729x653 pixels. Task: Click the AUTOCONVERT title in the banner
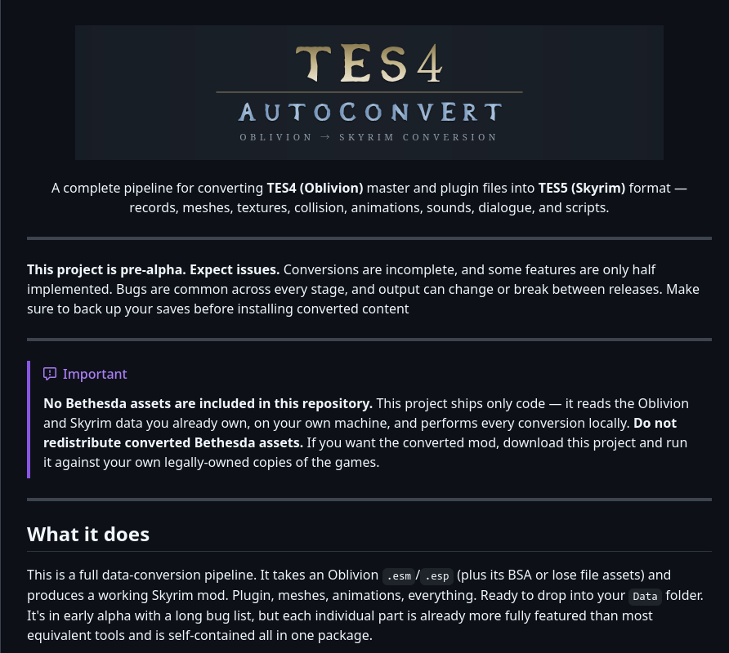[x=370, y=113]
